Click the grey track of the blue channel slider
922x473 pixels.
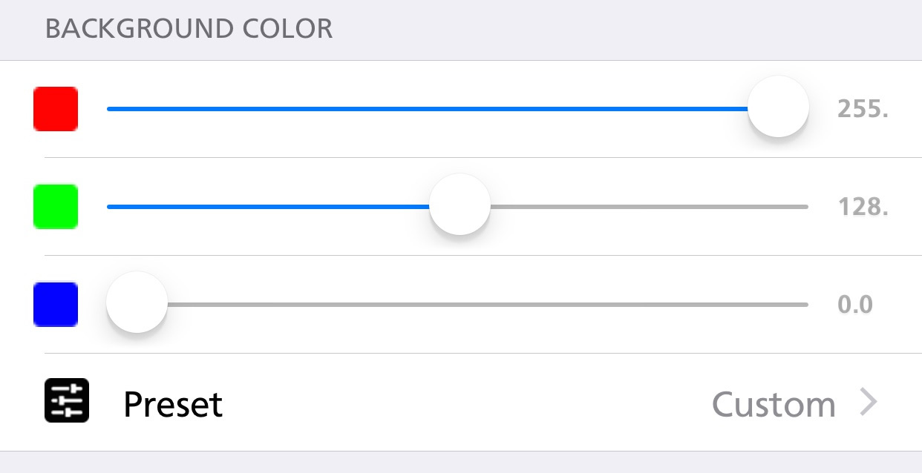tap(488, 305)
